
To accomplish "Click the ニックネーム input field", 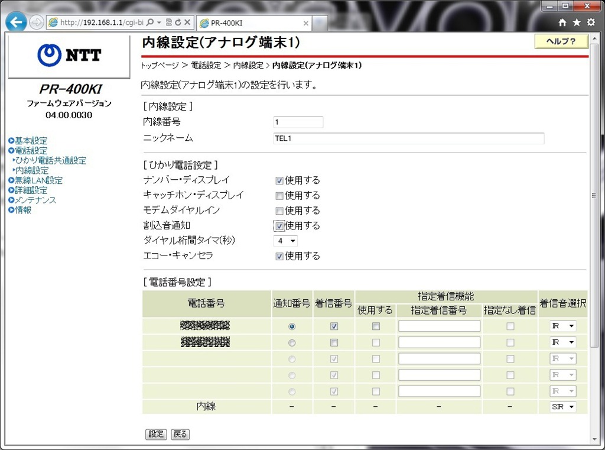I will (x=409, y=138).
